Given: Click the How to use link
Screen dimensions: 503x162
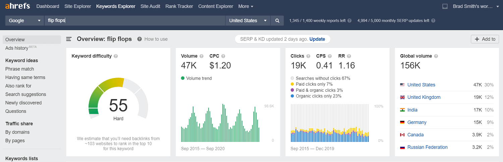Looking at the screenshot, I should (156, 39).
